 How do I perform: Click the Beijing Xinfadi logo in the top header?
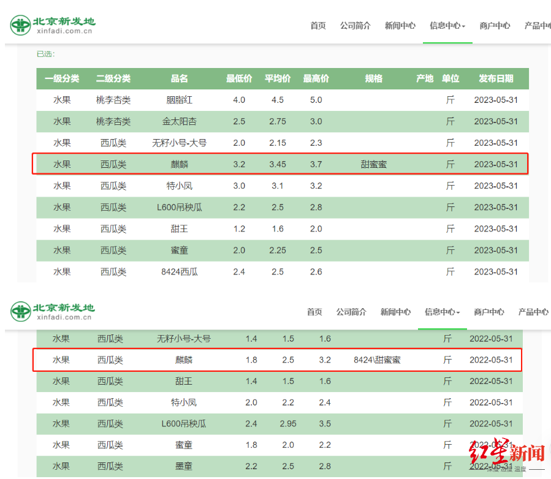[53, 25]
